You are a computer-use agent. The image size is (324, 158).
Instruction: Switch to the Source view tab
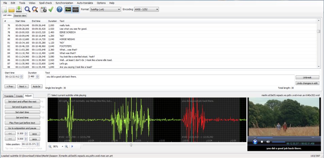click(20, 15)
